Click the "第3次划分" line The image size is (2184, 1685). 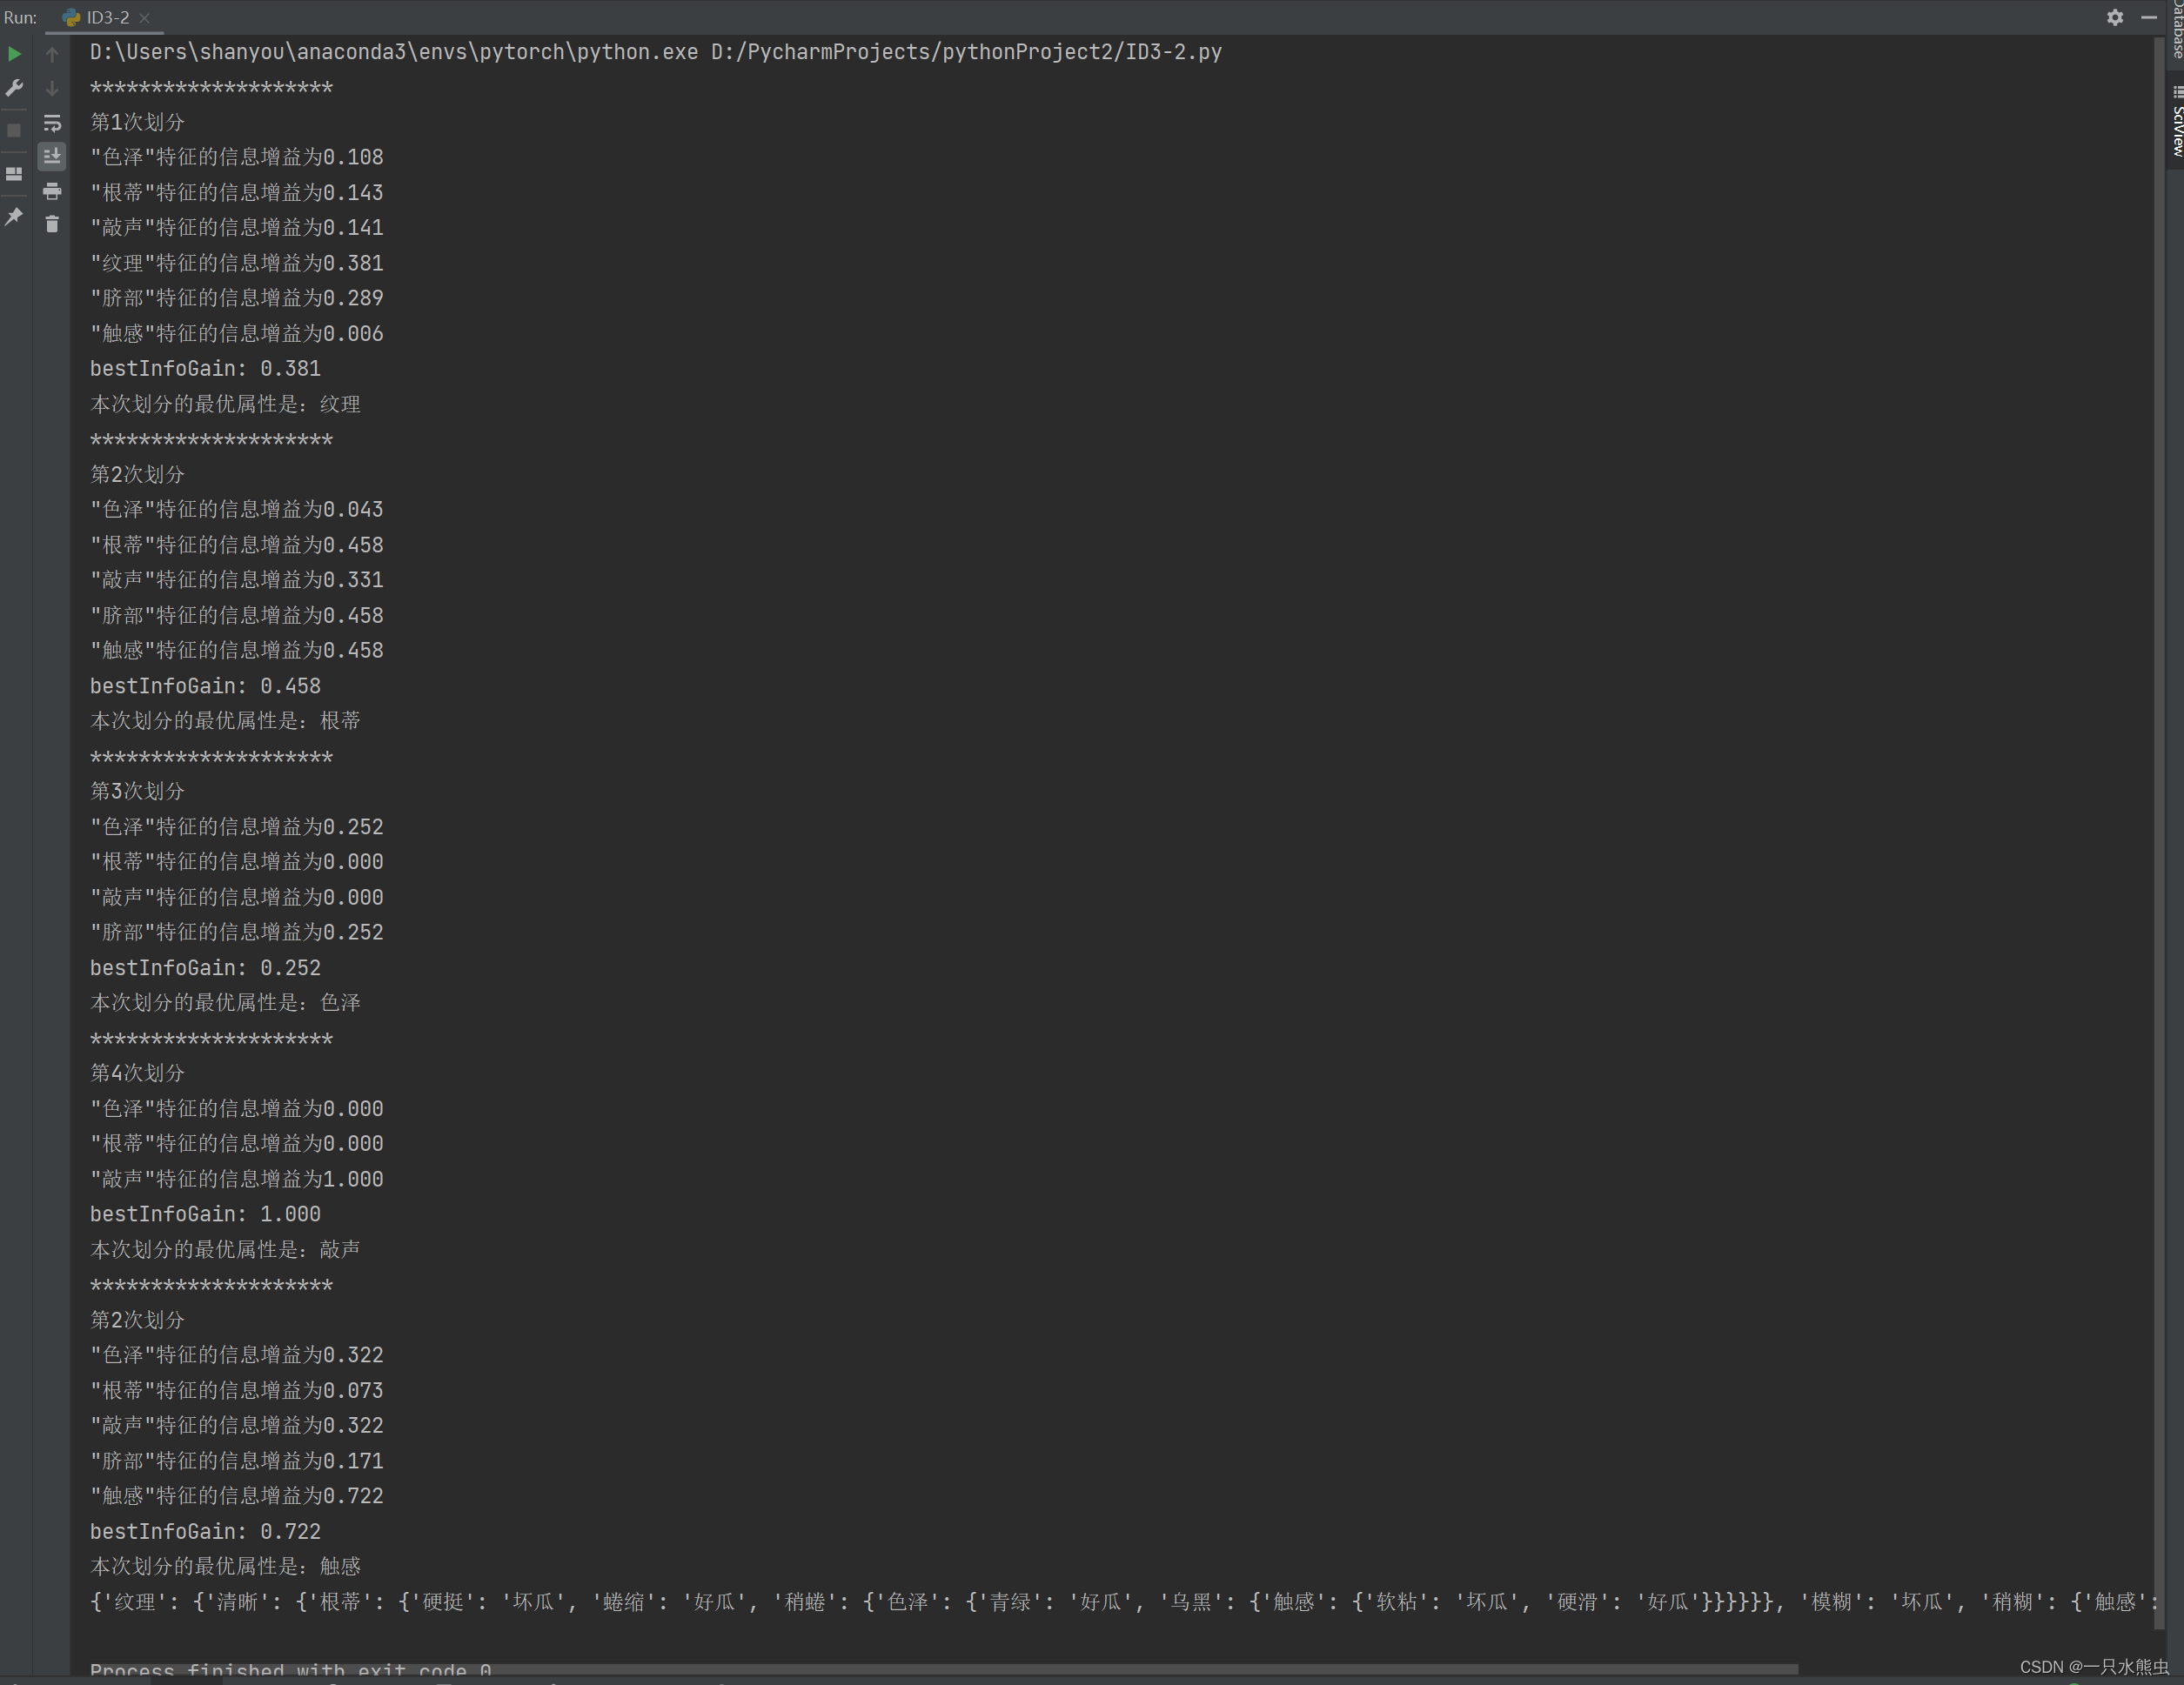pos(138,791)
